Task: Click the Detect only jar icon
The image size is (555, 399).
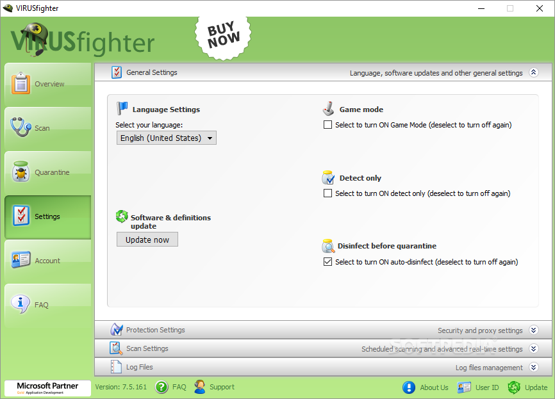Action: tap(328, 177)
